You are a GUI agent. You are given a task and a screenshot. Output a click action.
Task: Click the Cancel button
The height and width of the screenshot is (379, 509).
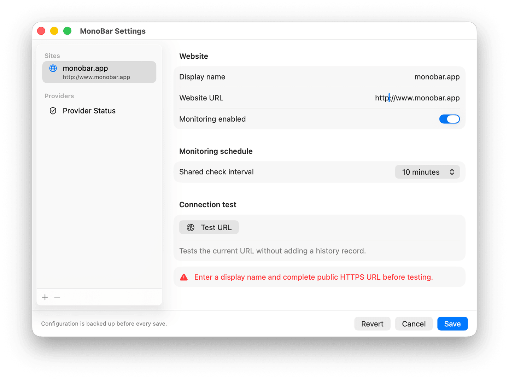click(x=414, y=324)
